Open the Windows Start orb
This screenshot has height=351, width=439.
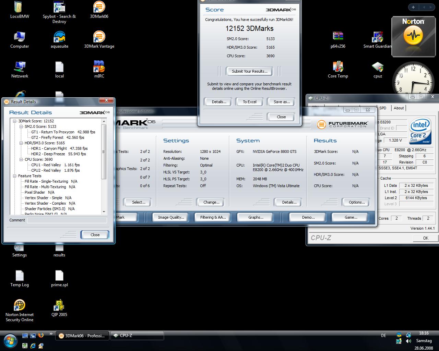tap(10, 341)
